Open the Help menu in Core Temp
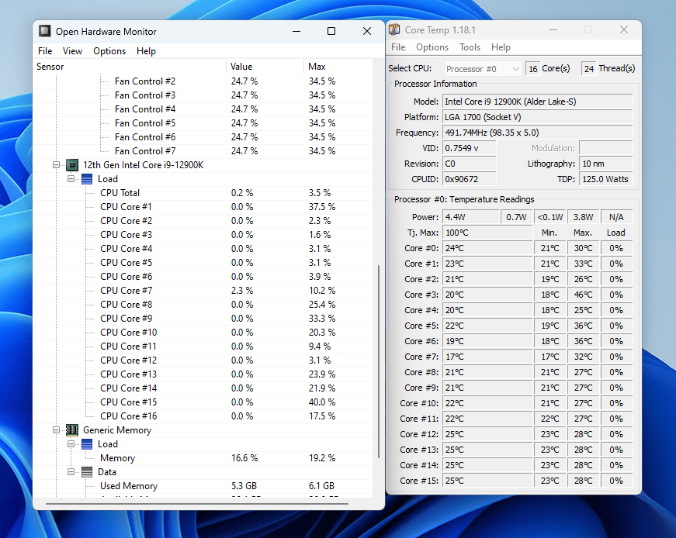676x538 pixels. pos(501,47)
